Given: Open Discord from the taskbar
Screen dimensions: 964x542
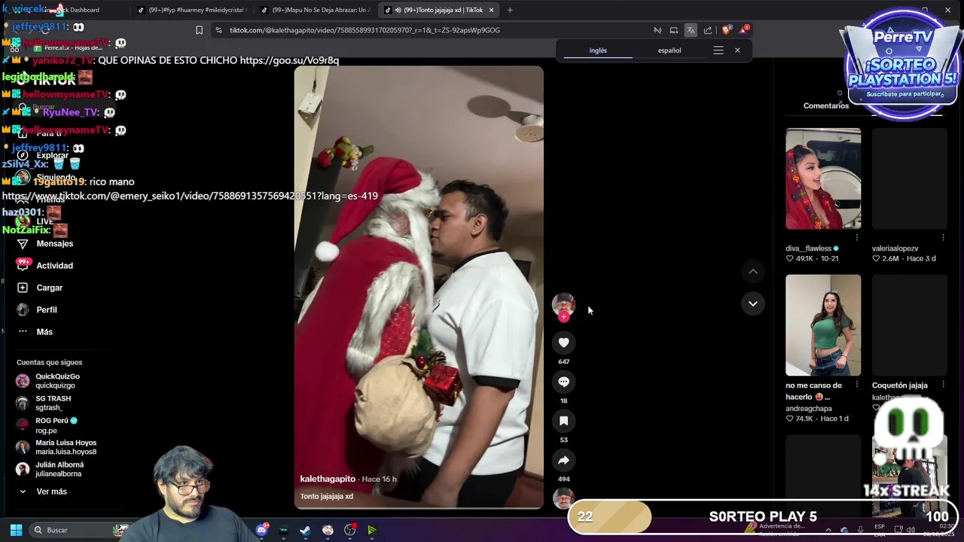Looking at the screenshot, I should click(261, 530).
